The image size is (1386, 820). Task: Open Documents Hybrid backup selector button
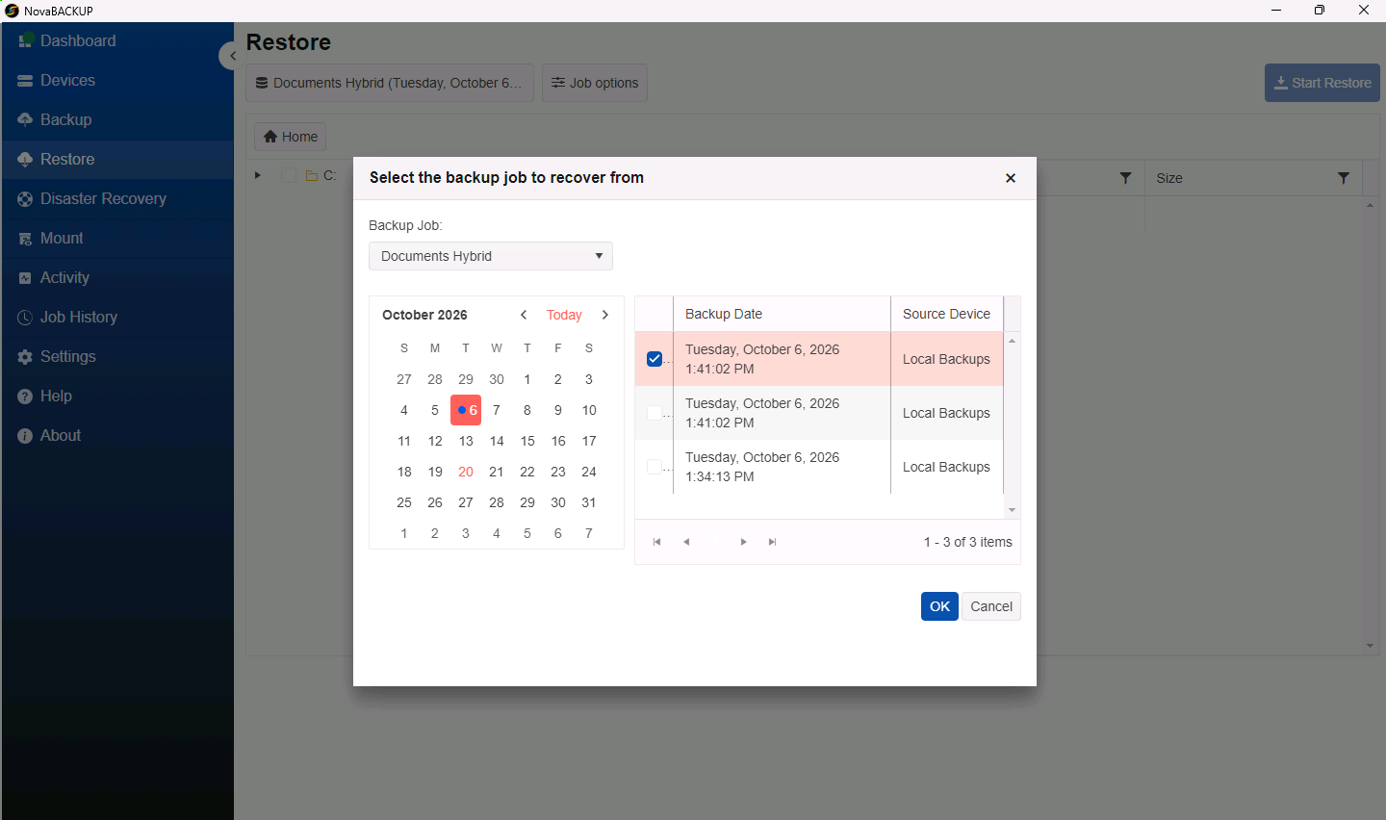point(390,83)
